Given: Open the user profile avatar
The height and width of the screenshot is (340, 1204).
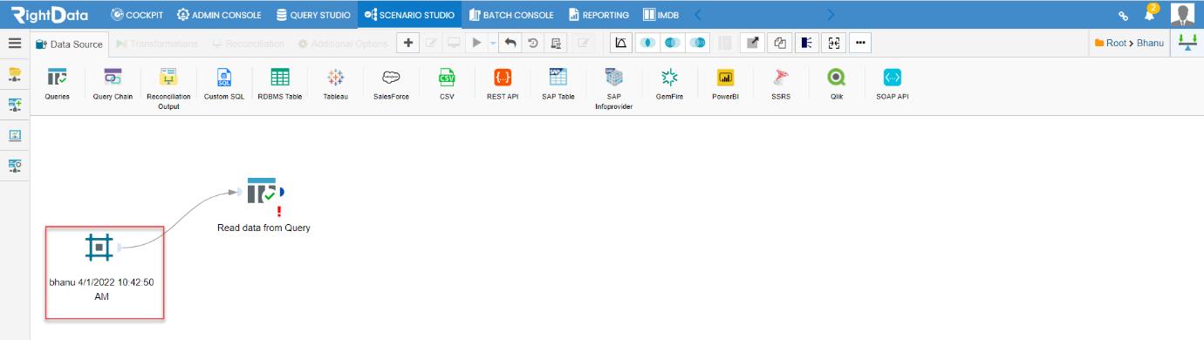Looking at the screenshot, I should point(1182,14).
